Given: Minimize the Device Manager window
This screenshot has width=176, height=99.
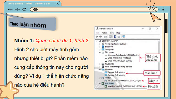Looking at the screenshot, I should pyautogui.click(x=143, y=29).
